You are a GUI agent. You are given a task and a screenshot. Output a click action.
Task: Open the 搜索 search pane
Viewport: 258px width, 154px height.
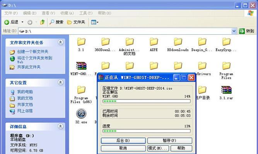coord(56,22)
